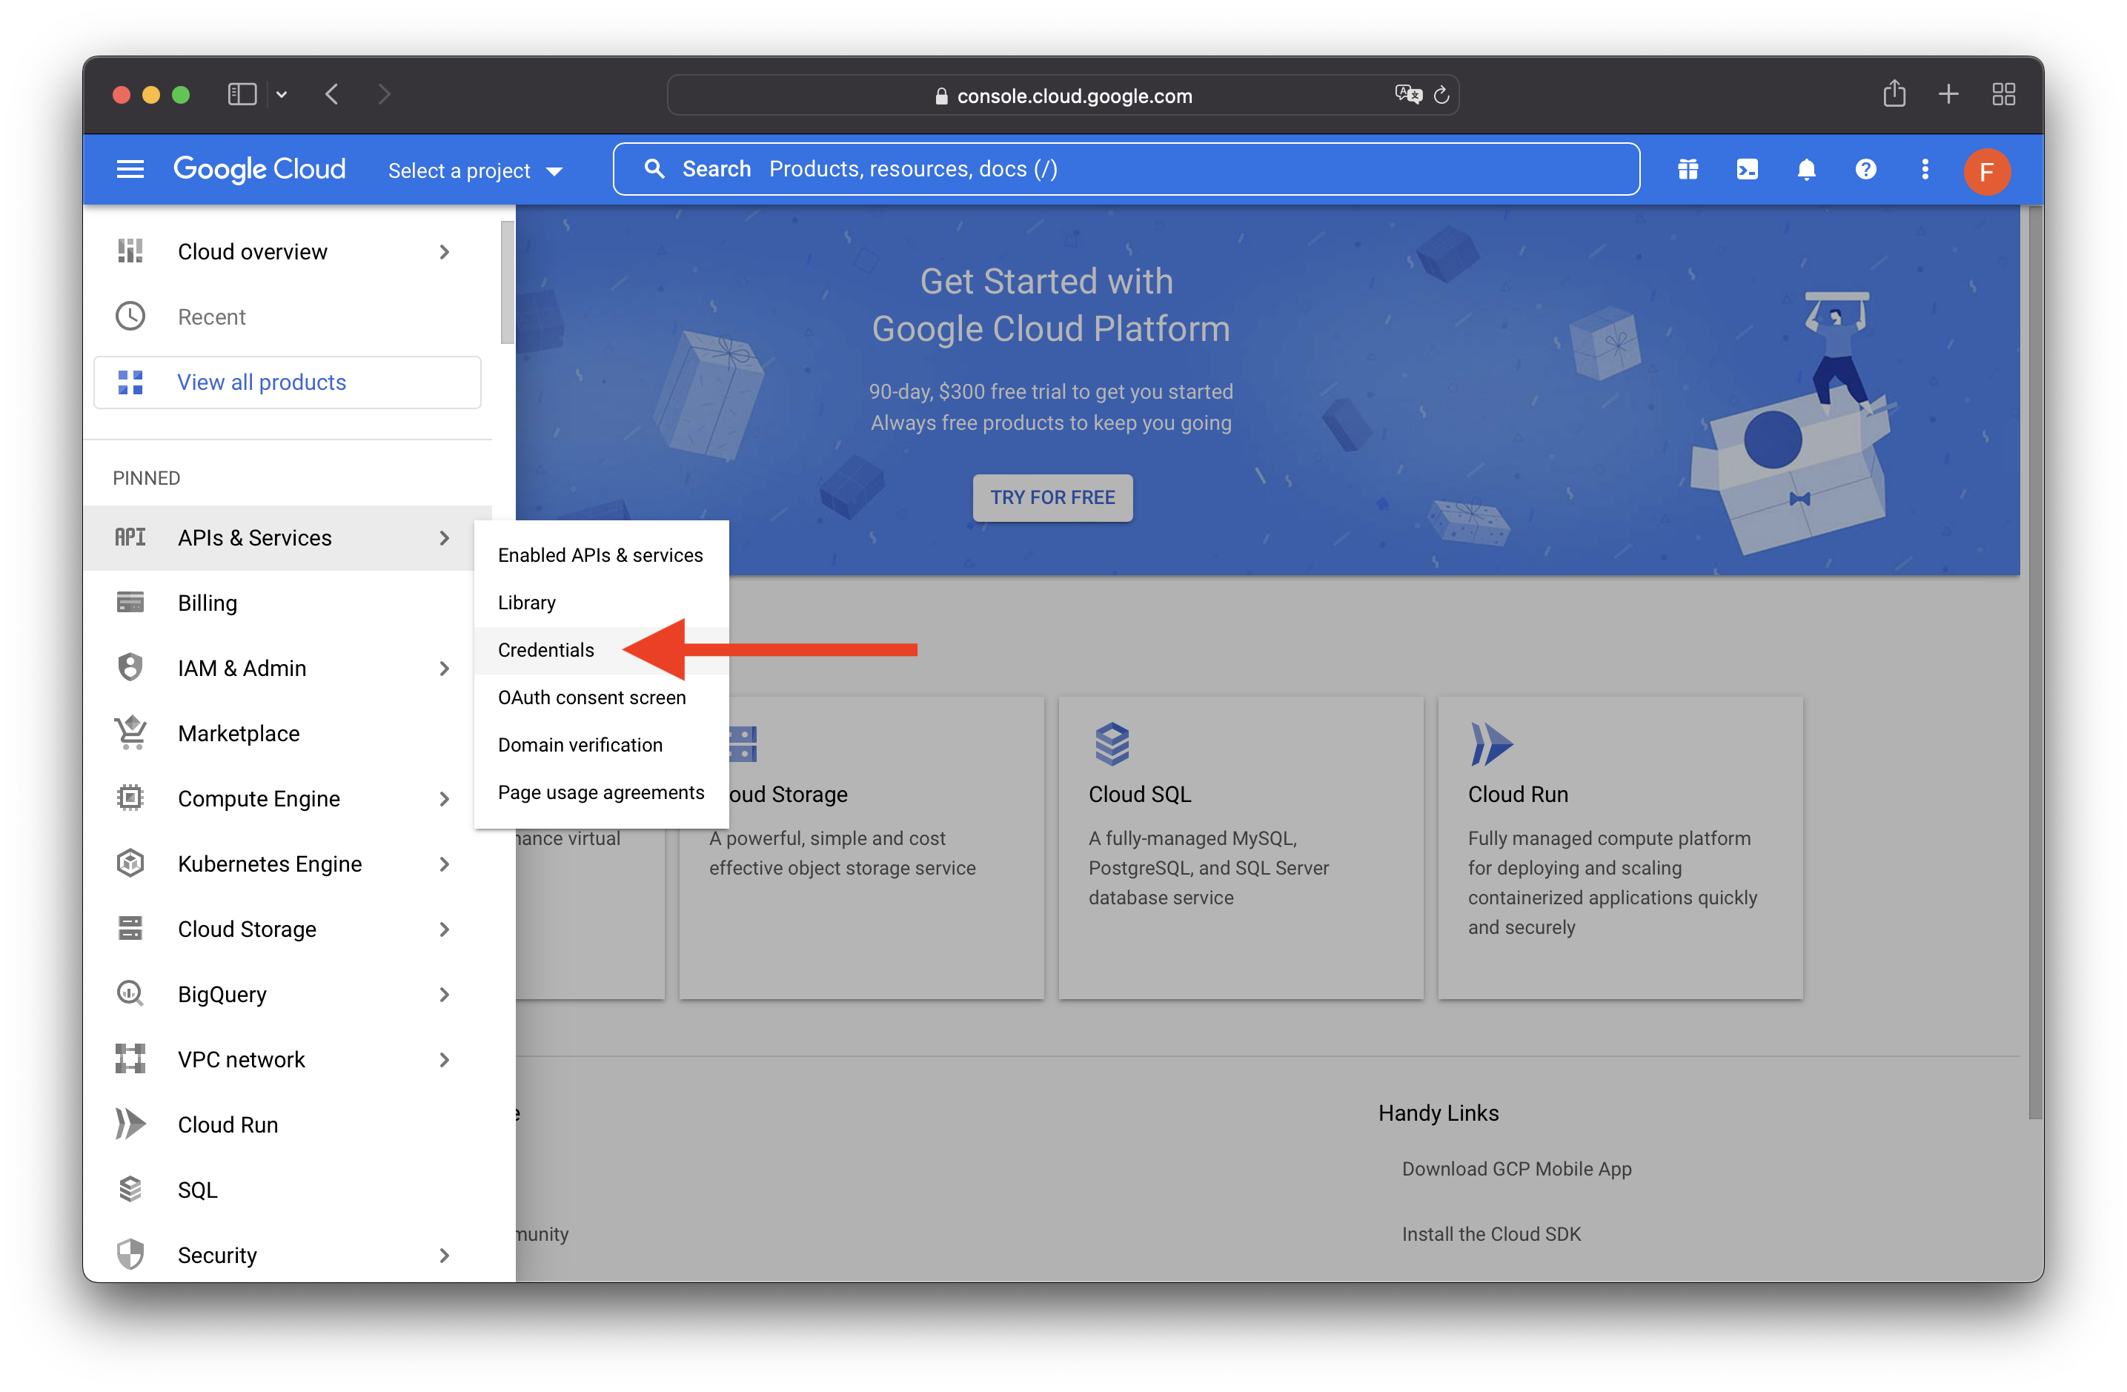2127x1392 pixels.
Task: Open the Select a project dropdown
Action: coord(474,170)
